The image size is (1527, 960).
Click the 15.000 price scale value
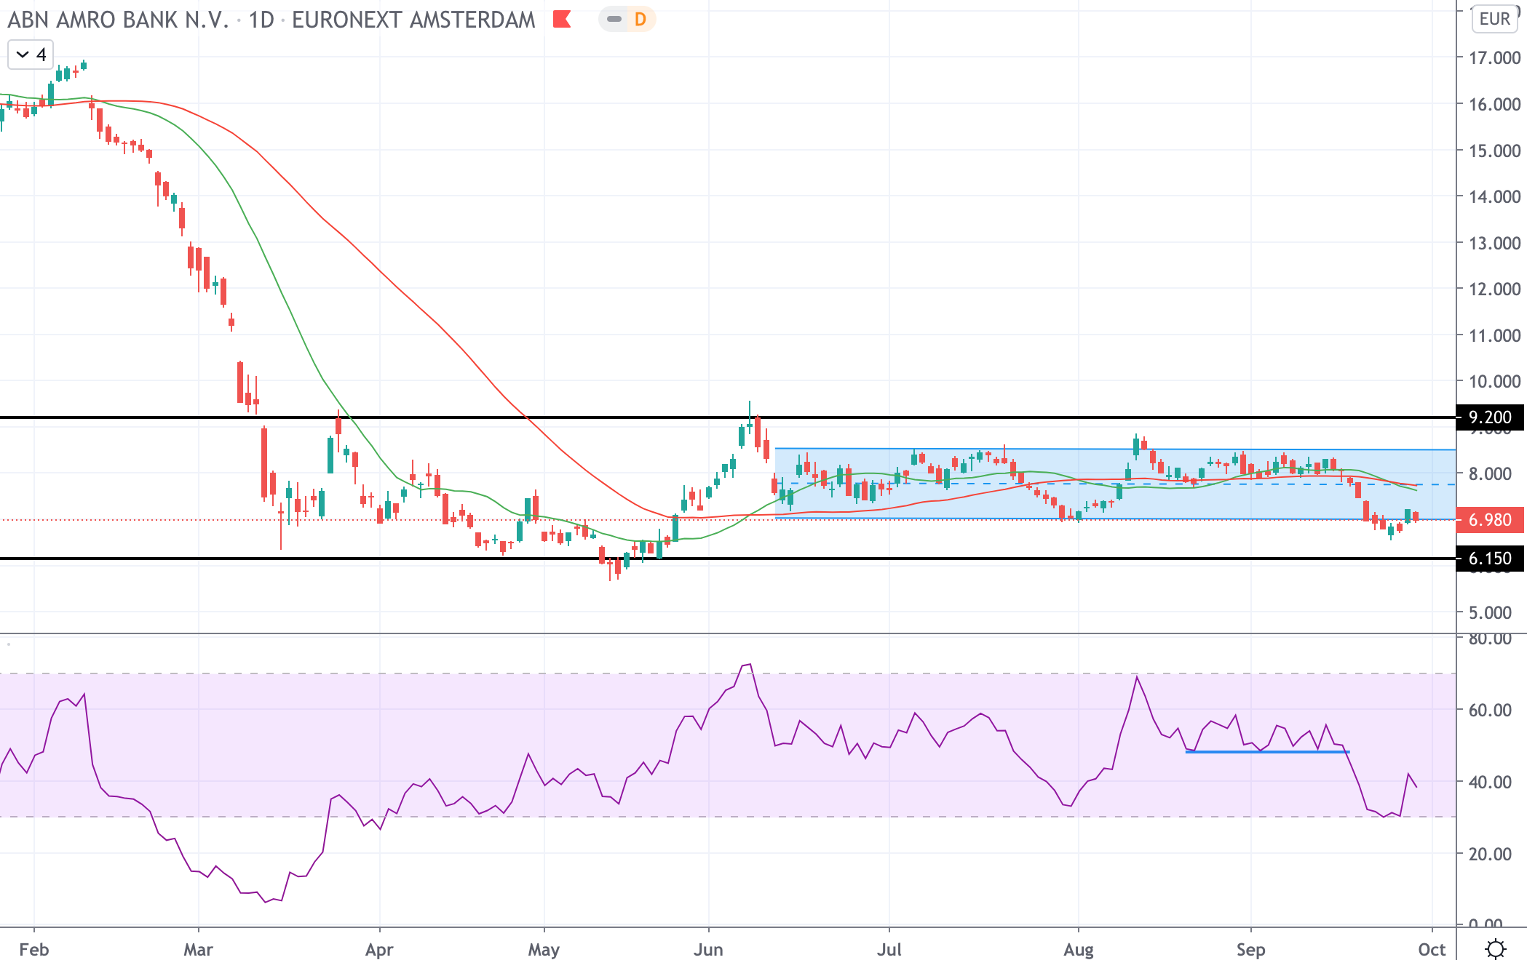(x=1494, y=151)
